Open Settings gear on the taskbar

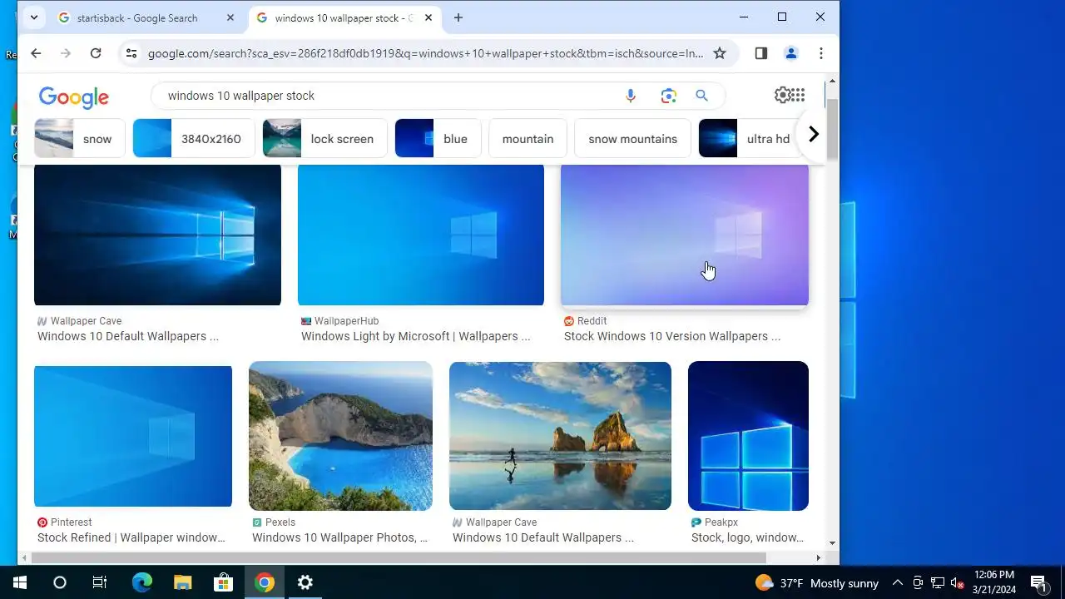(305, 582)
